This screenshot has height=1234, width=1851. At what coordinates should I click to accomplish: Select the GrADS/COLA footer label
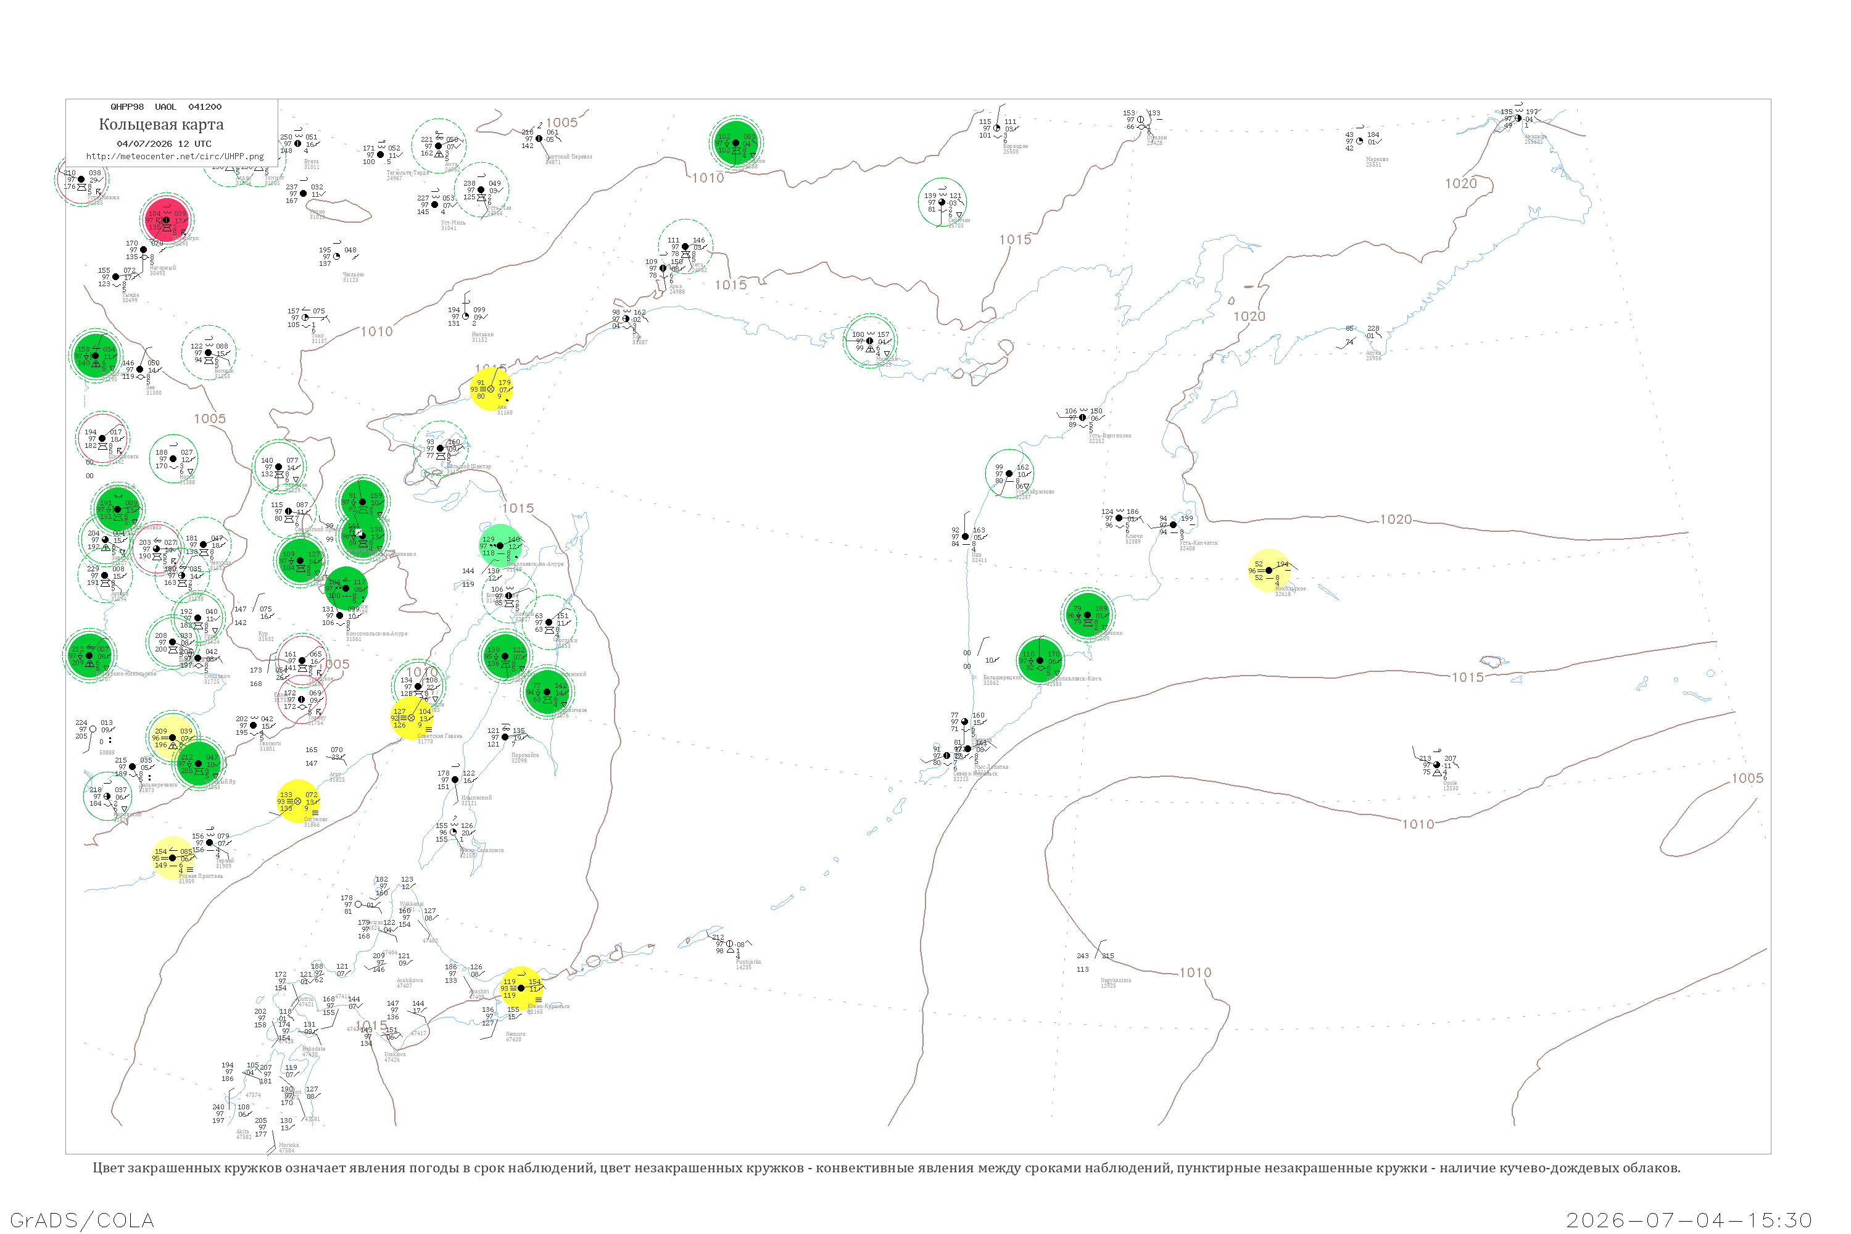click(82, 1220)
